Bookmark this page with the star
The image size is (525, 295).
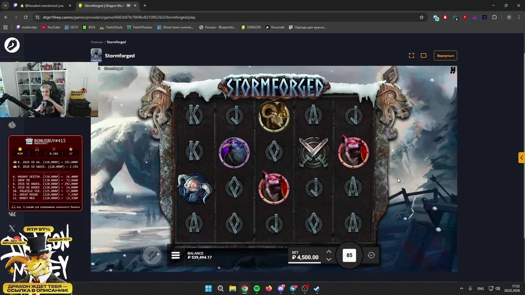coord(421,17)
